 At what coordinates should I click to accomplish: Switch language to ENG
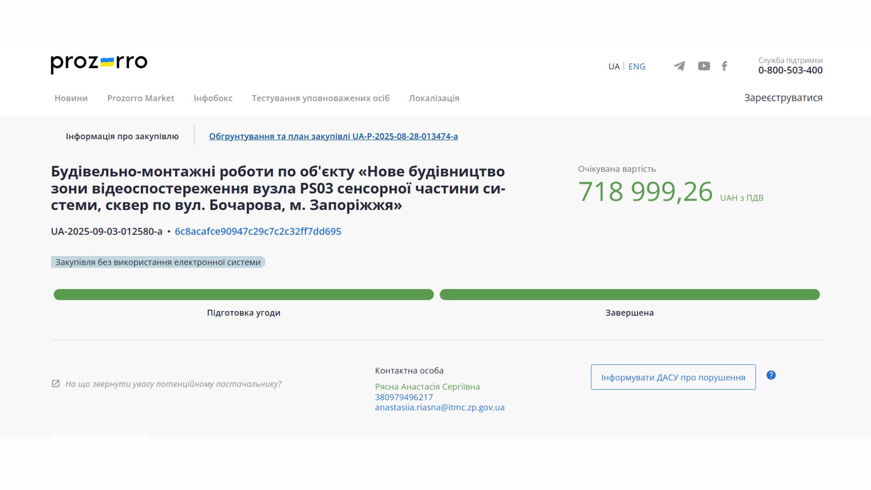point(636,66)
